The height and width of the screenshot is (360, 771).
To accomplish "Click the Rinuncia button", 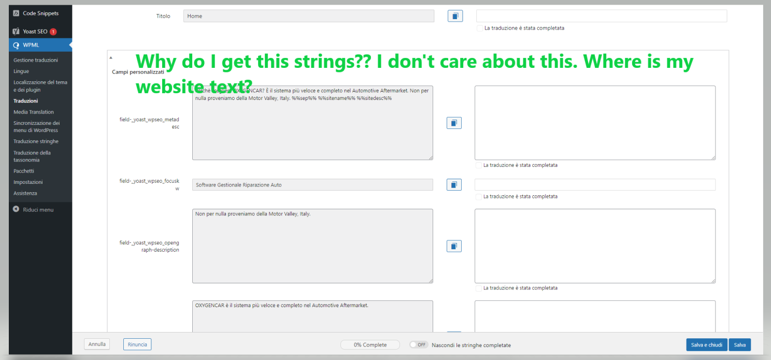I will [137, 344].
